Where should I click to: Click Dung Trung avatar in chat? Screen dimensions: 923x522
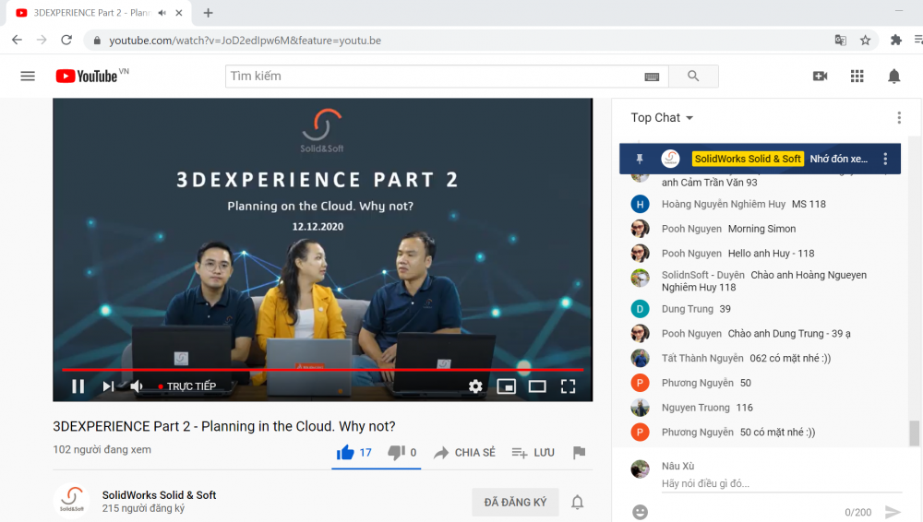(640, 309)
